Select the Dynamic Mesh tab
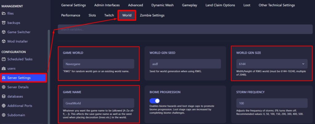 coord(162,5)
